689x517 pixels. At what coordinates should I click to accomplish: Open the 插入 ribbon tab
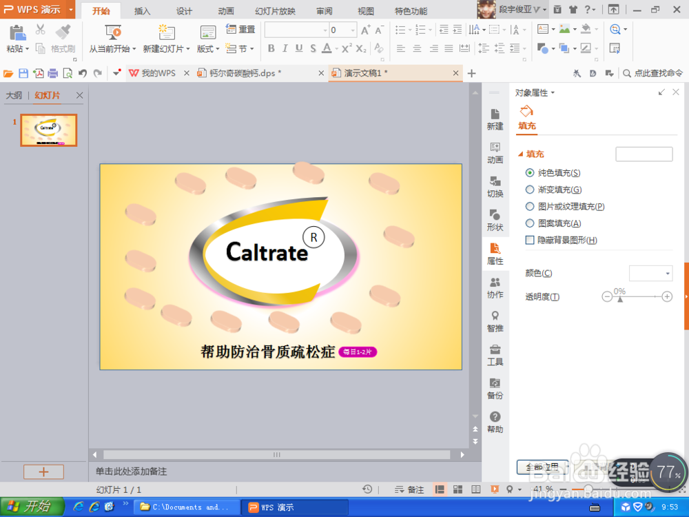(x=142, y=11)
